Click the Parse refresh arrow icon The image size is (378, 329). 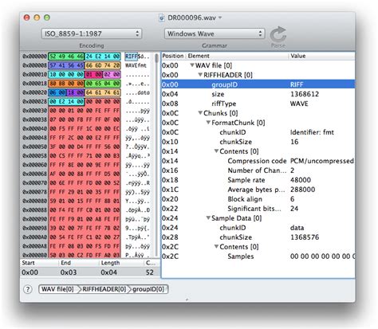point(278,34)
